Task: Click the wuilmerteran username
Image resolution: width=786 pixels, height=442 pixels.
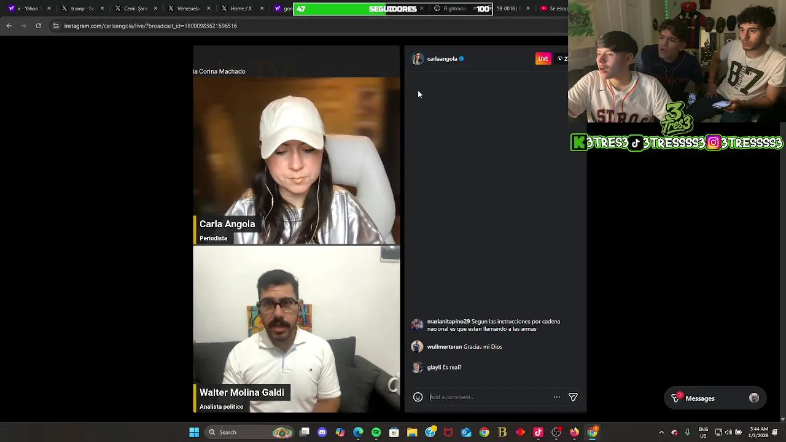Action: pyautogui.click(x=444, y=347)
